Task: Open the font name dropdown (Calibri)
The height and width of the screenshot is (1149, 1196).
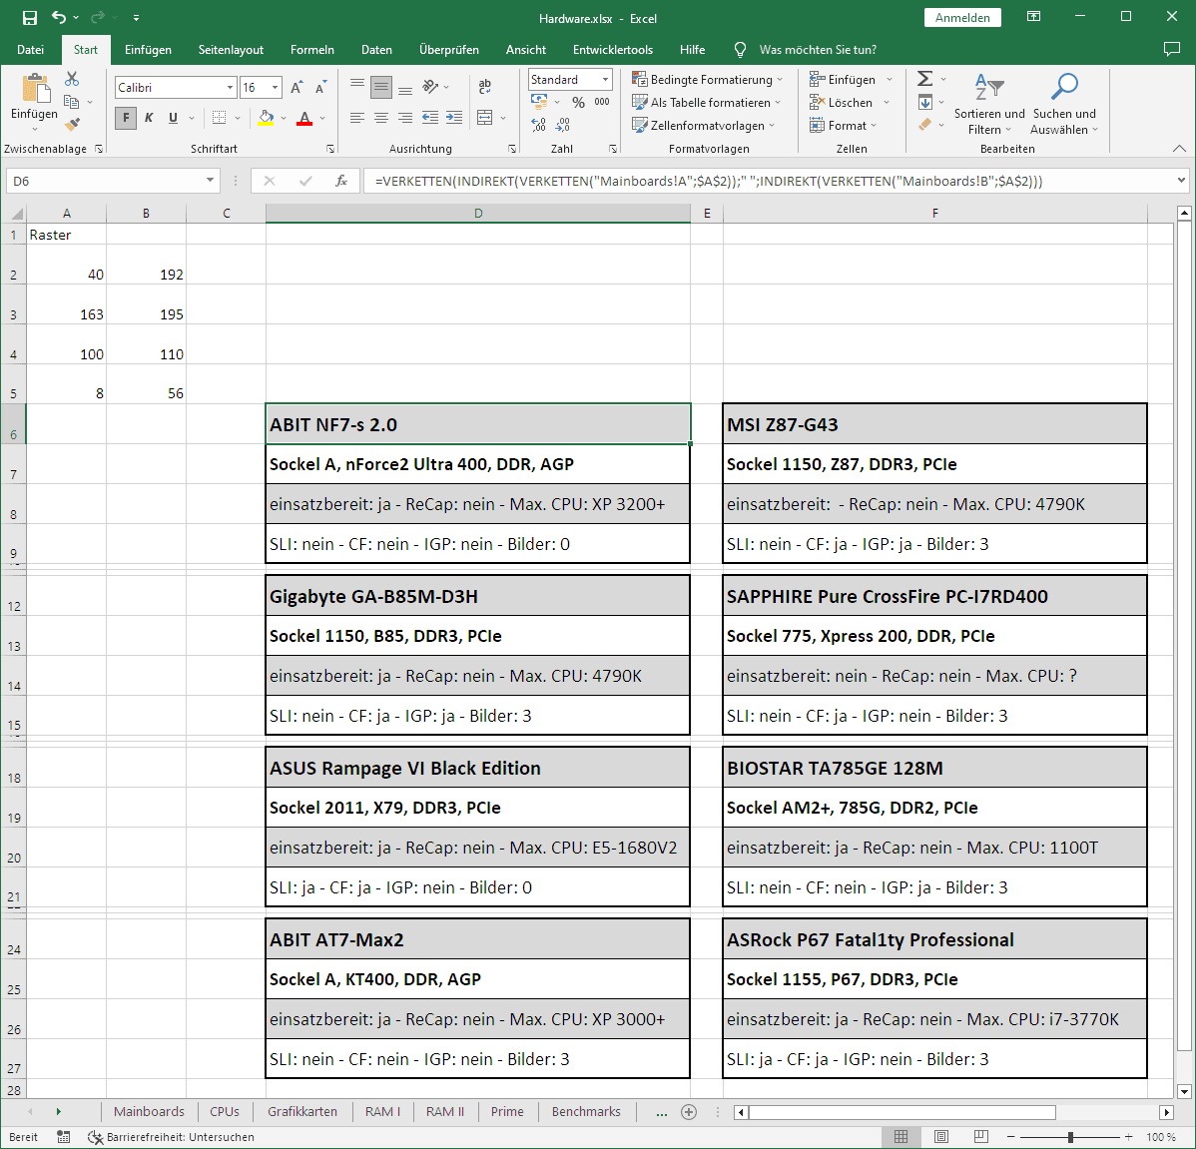Action: tap(230, 88)
